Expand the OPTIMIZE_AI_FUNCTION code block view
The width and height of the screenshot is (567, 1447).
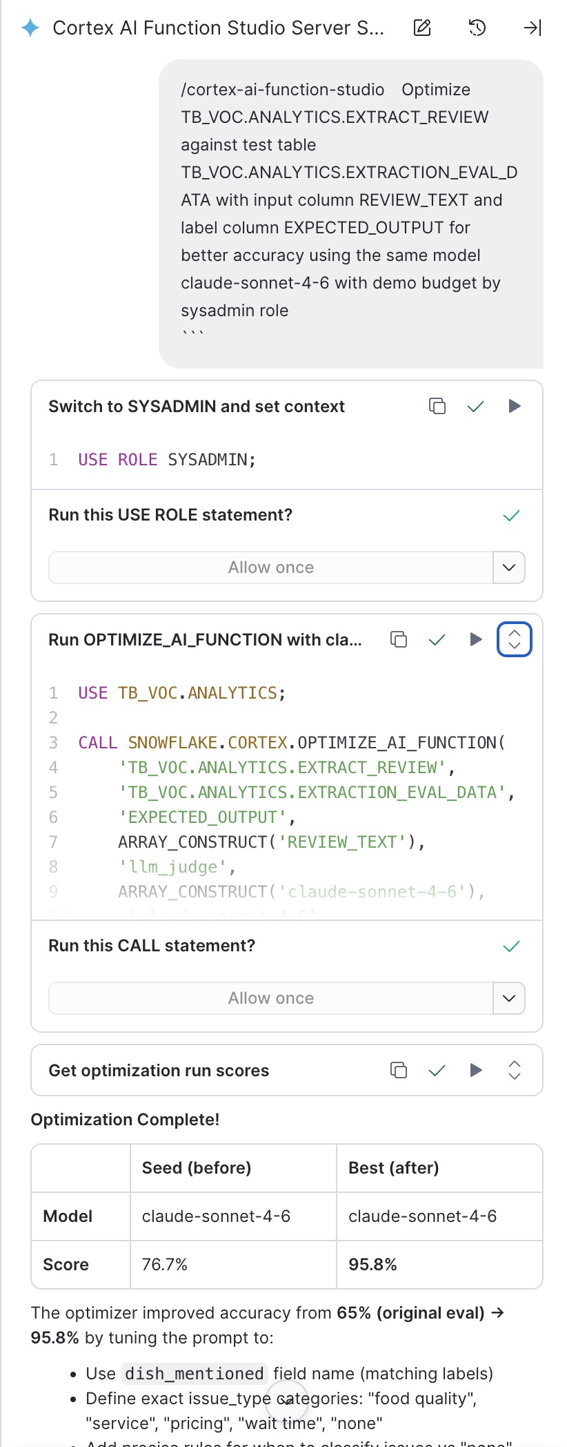[x=515, y=639]
